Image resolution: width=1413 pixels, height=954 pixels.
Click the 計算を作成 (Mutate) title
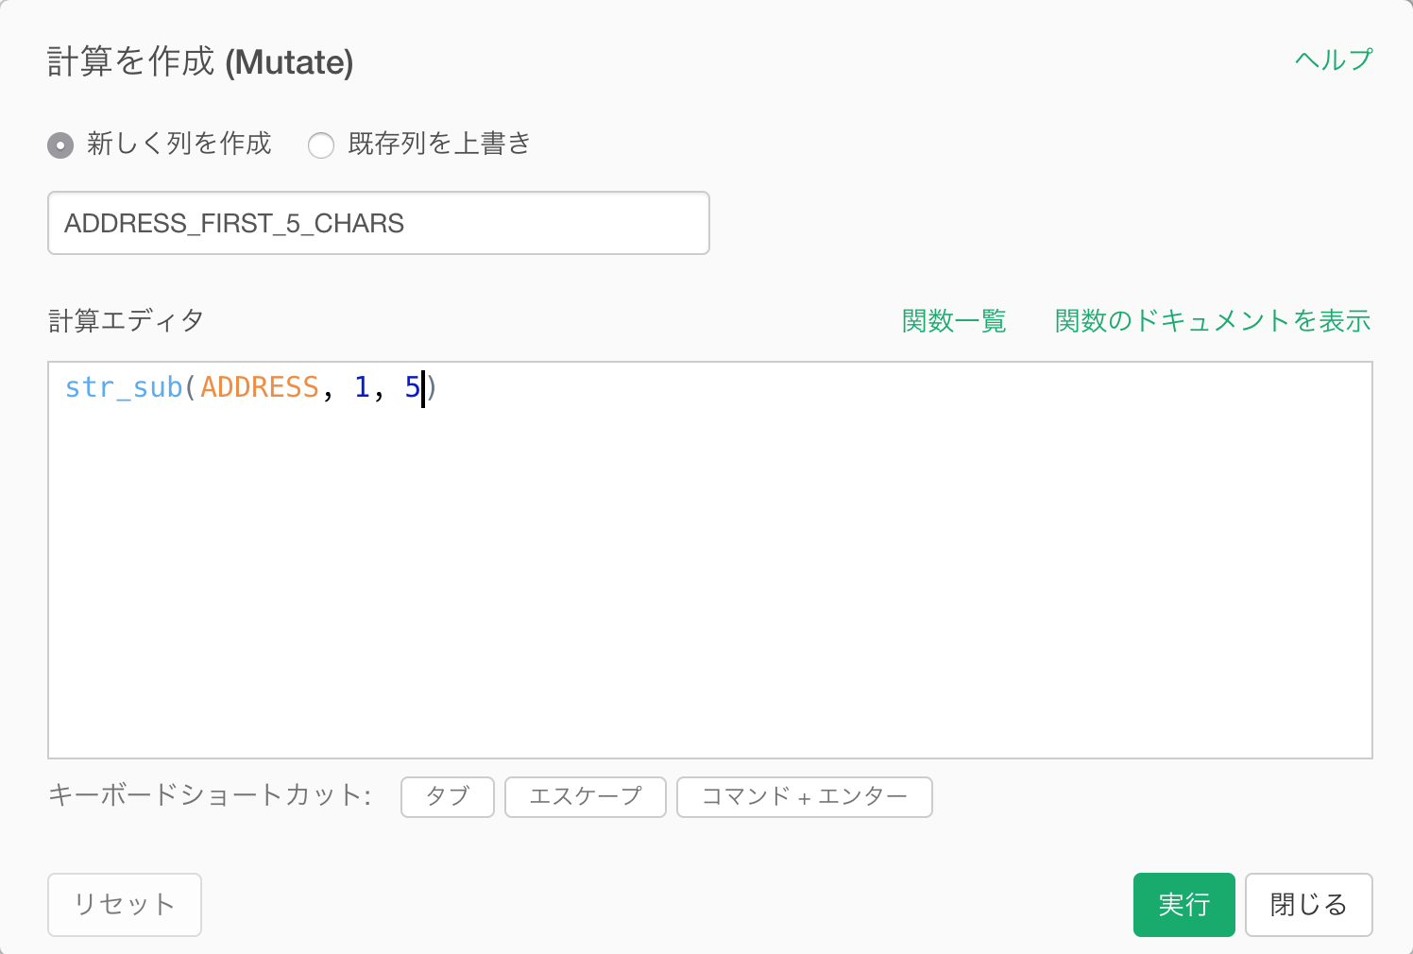[x=200, y=62]
